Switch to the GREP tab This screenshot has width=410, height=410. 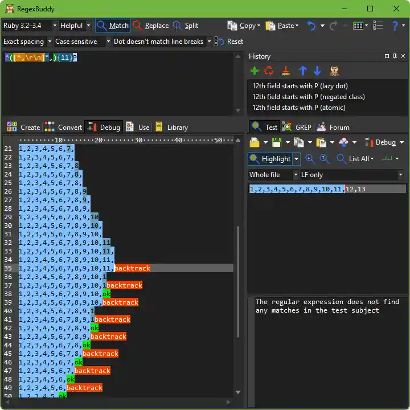(297, 128)
